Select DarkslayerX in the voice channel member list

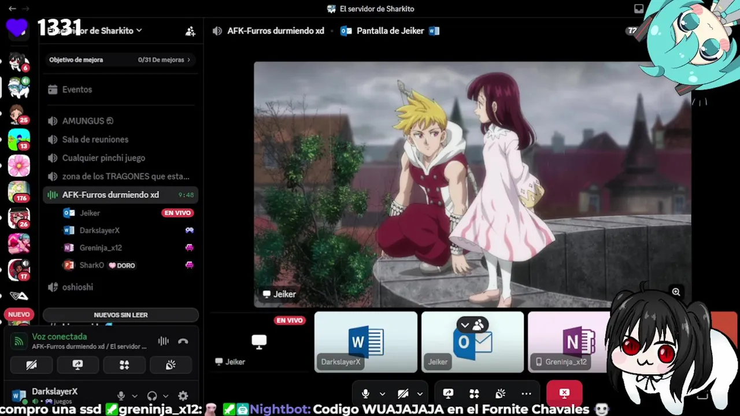pyautogui.click(x=128, y=231)
